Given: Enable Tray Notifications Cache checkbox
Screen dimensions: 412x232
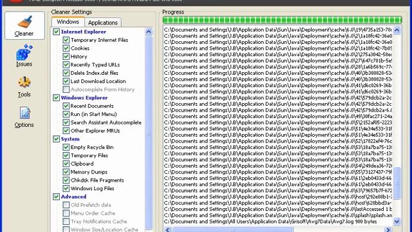Looking at the screenshot, I should pyautogui.click(x=66, y=221).
